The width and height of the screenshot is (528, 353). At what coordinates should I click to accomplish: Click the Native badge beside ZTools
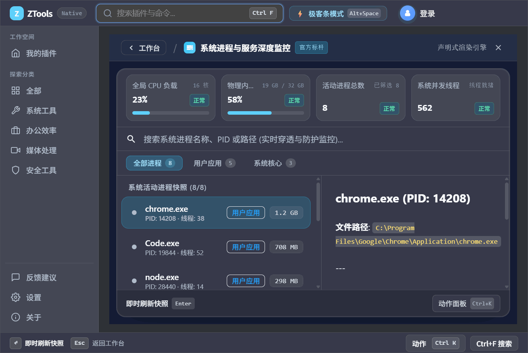point(72,13)
